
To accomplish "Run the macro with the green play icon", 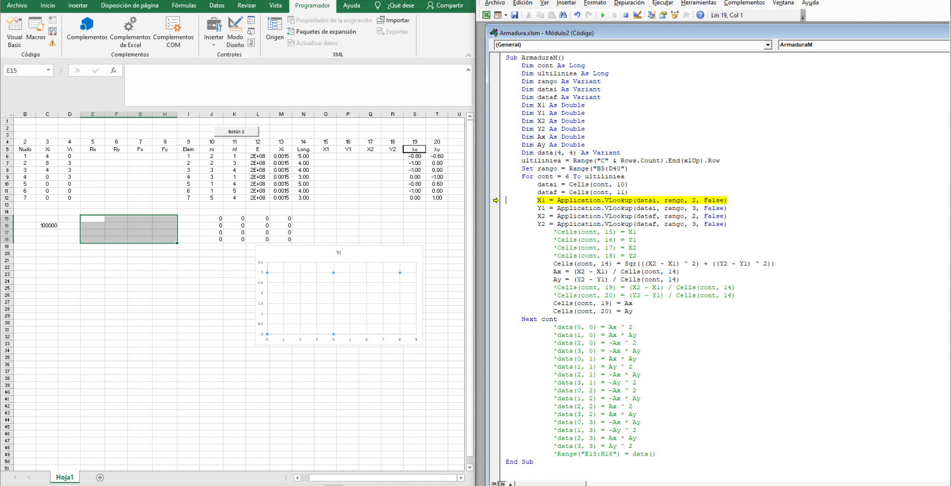I will 603,15.
